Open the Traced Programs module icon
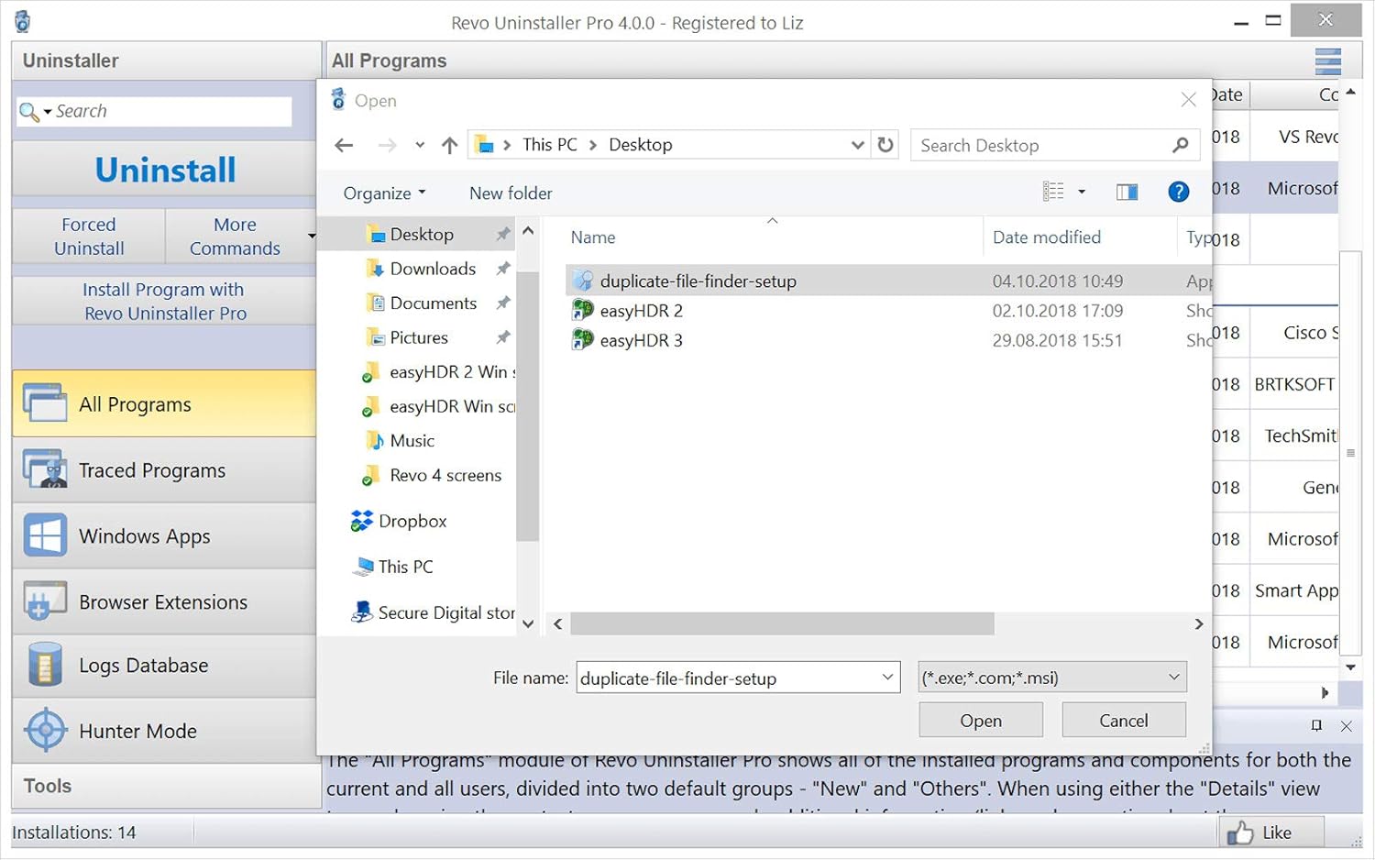 (45, 469)
